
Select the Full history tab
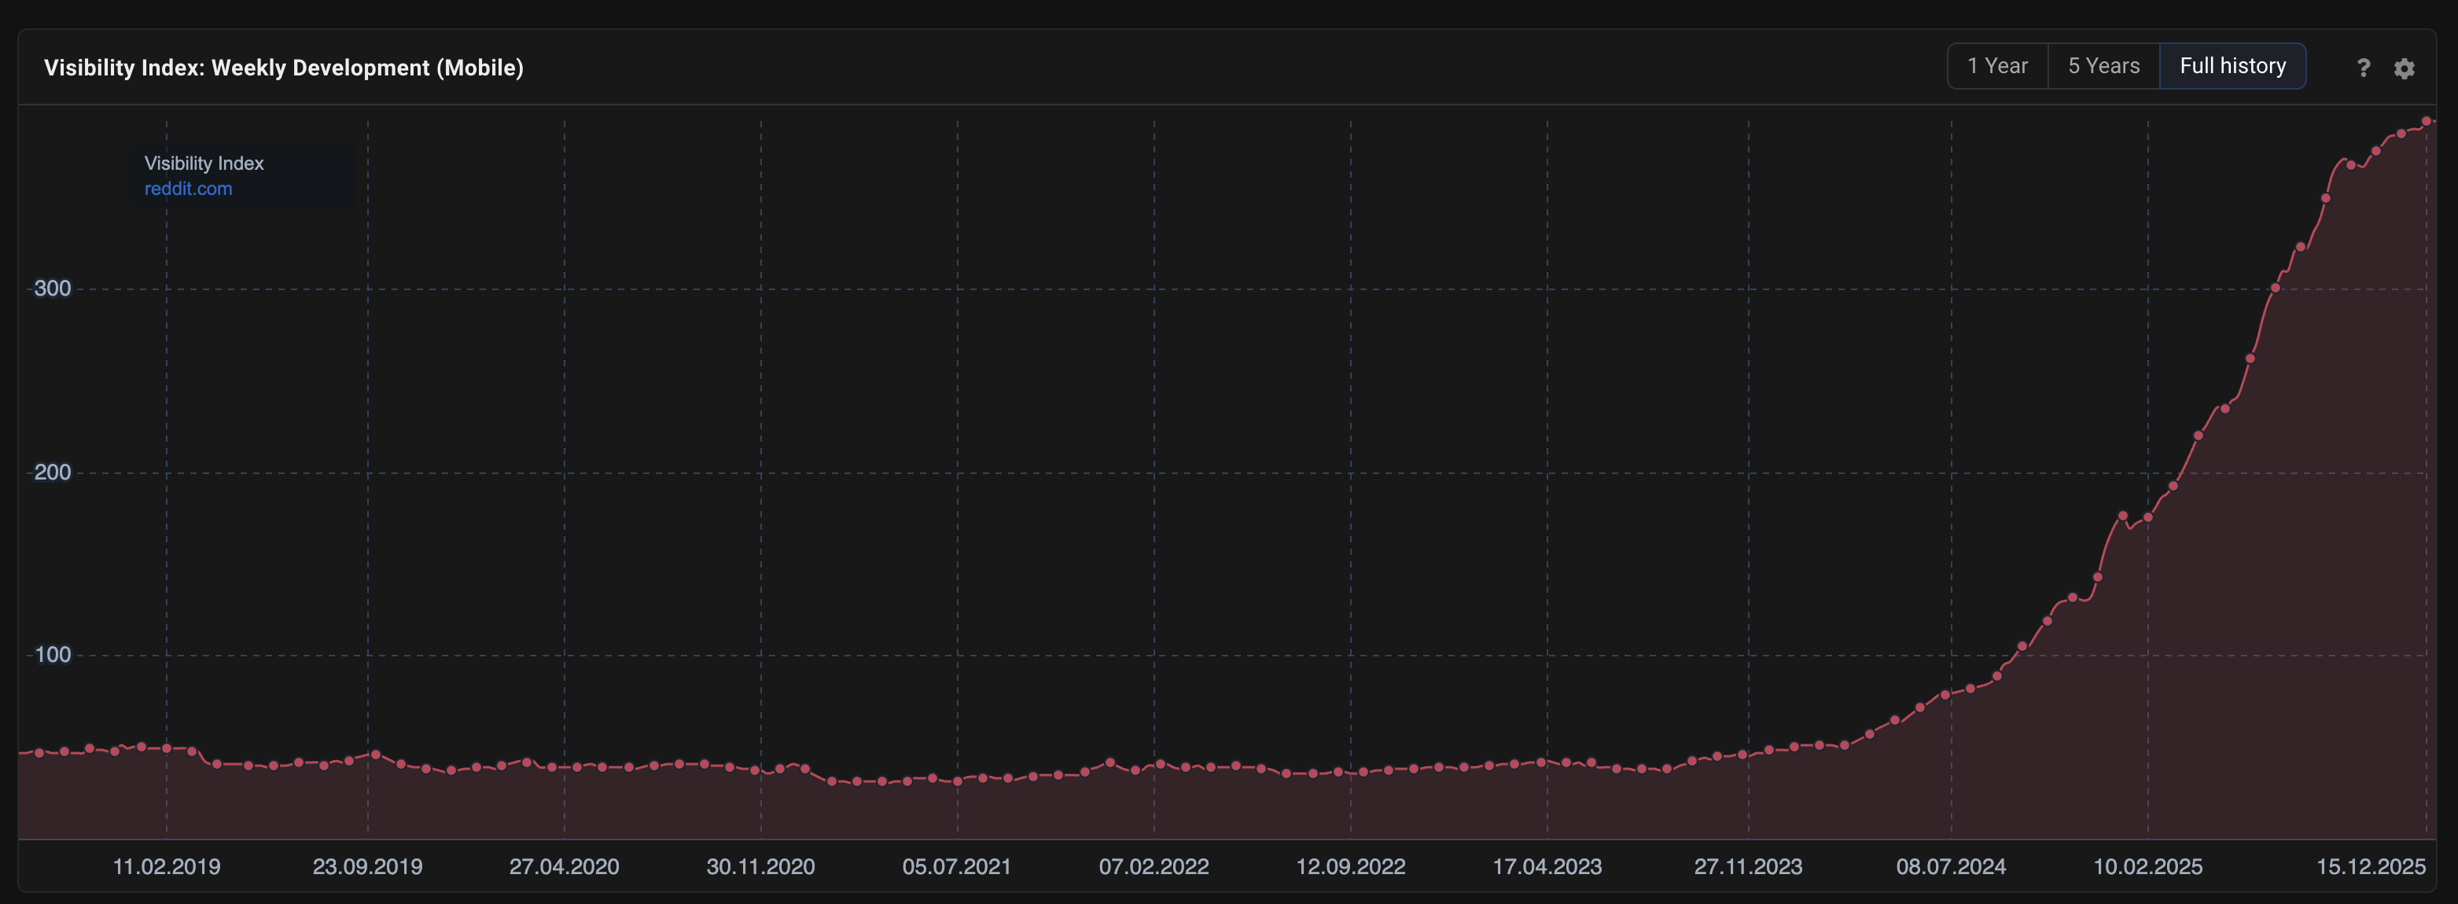tap(2232, 66)
